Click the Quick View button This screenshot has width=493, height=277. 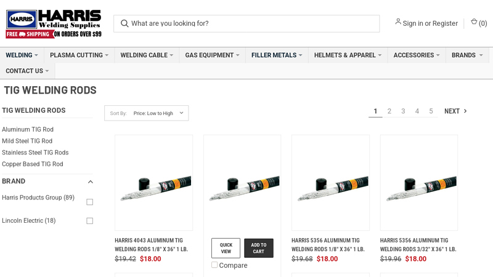coord(226,248)
